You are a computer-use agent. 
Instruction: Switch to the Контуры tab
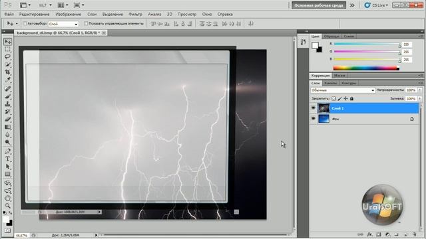pyautogui.click(x=349, y=83)
